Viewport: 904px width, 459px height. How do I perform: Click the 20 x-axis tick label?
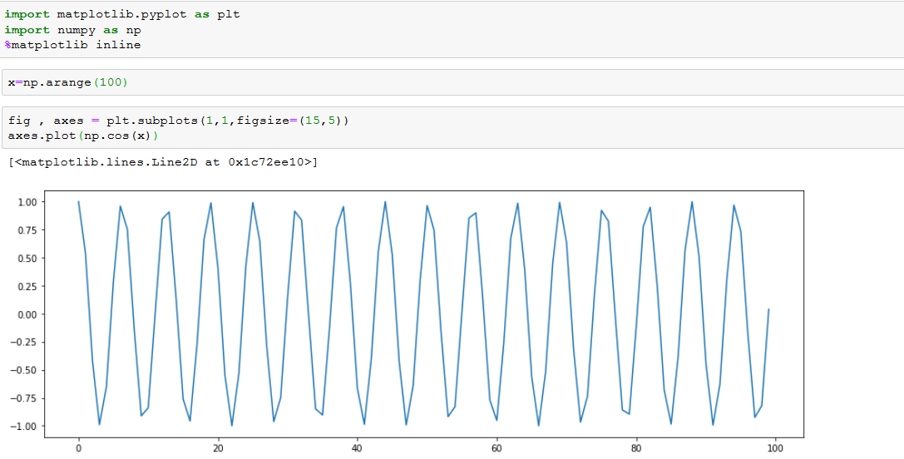pyautogui.click(x=218, y=447)
